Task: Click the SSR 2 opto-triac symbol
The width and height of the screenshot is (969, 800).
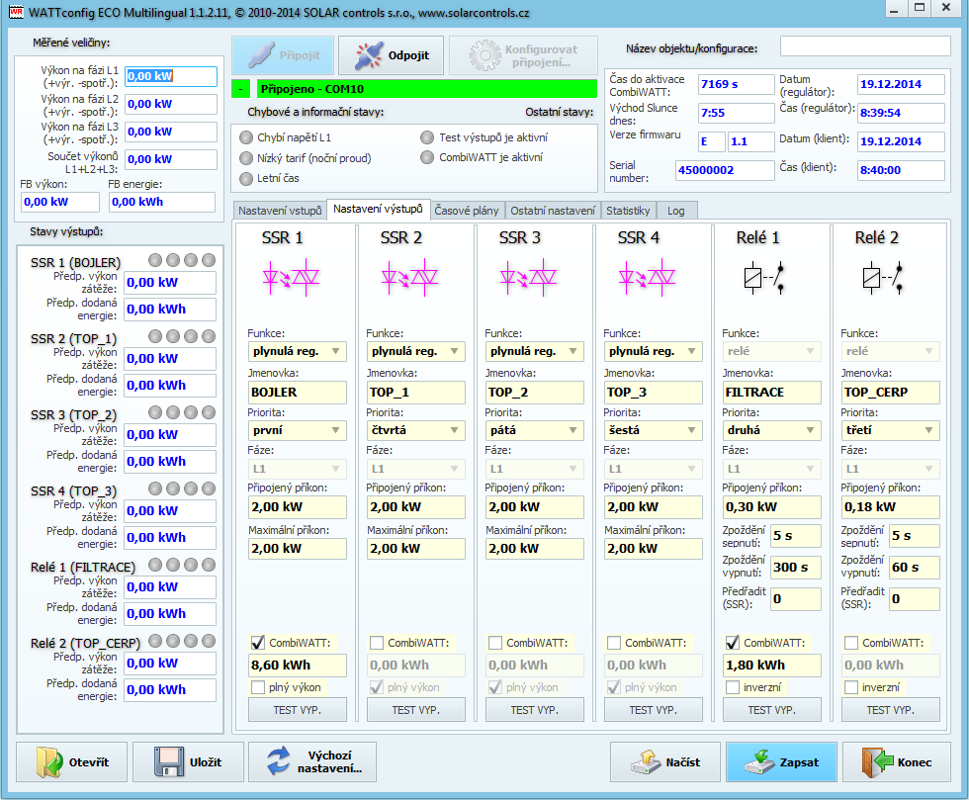Action: (x=409, y=278)
